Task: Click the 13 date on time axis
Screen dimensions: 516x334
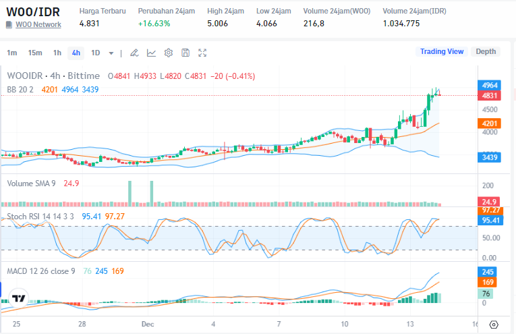Action: (x=409, y=324)
